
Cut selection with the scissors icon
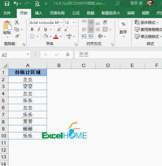point(17,22)
